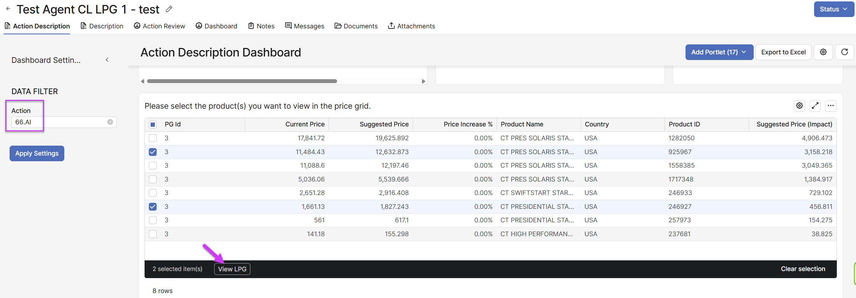Check the row for Product ID 1282050
The width and height of the screenshot is (856, 298).
tap(153, 138)
